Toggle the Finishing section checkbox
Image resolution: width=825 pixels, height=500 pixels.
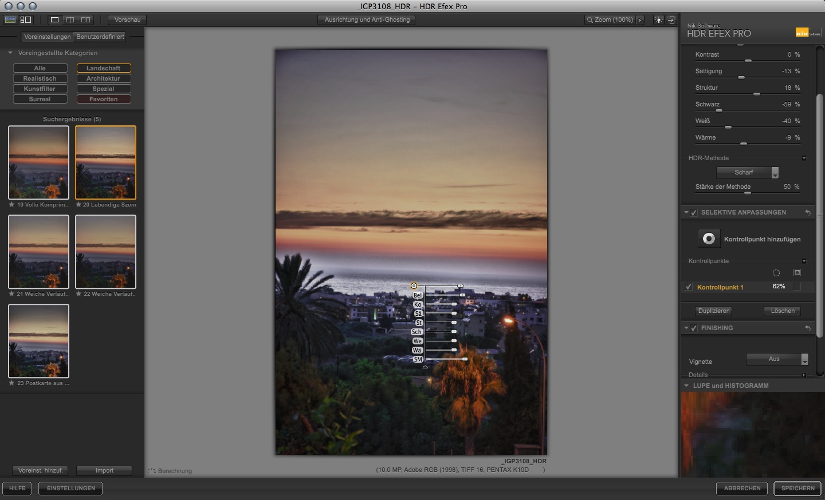(x=694, y=328)
